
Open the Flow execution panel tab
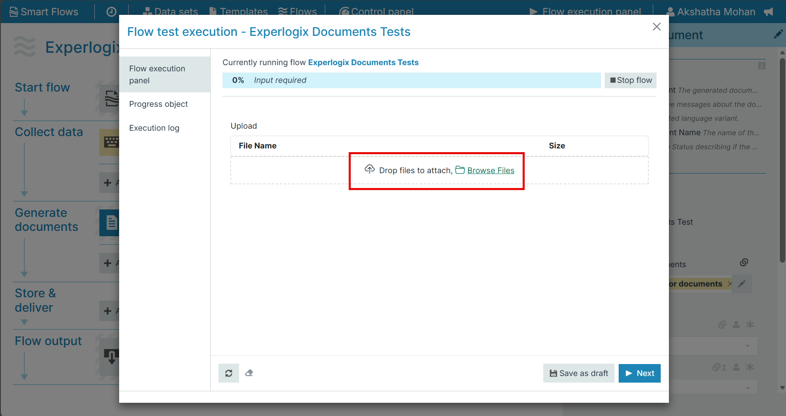click(x=164, y=74)
